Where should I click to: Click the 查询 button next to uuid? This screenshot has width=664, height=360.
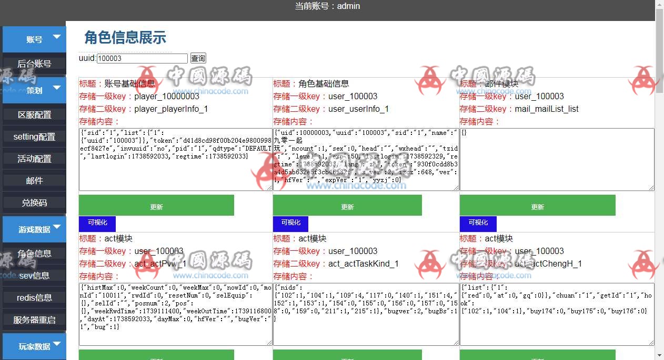click(x=198, y=58)
